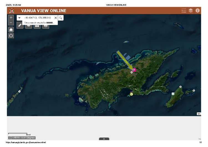Image resolution: width=208 pixels, height=147 pixels.
Task: Click the coordinates readout in Degrees
Action: 23,138
